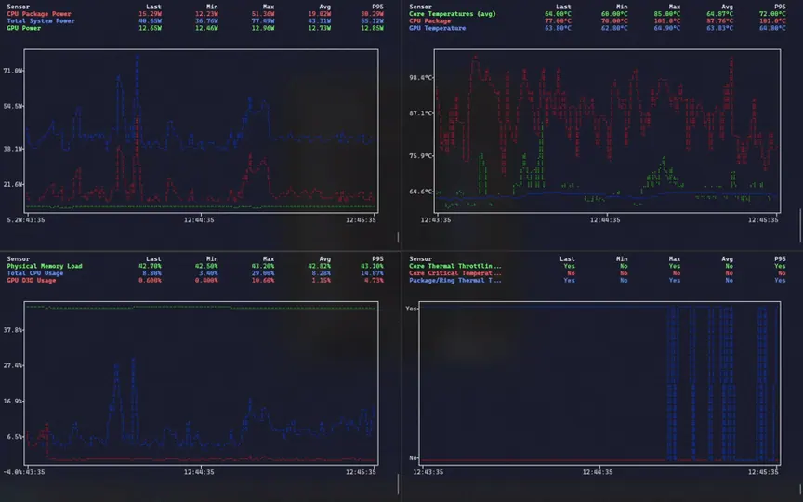Screen dimensions: 803x502
Task: Click the P95 header in power panel
Action: pos(378,7)
